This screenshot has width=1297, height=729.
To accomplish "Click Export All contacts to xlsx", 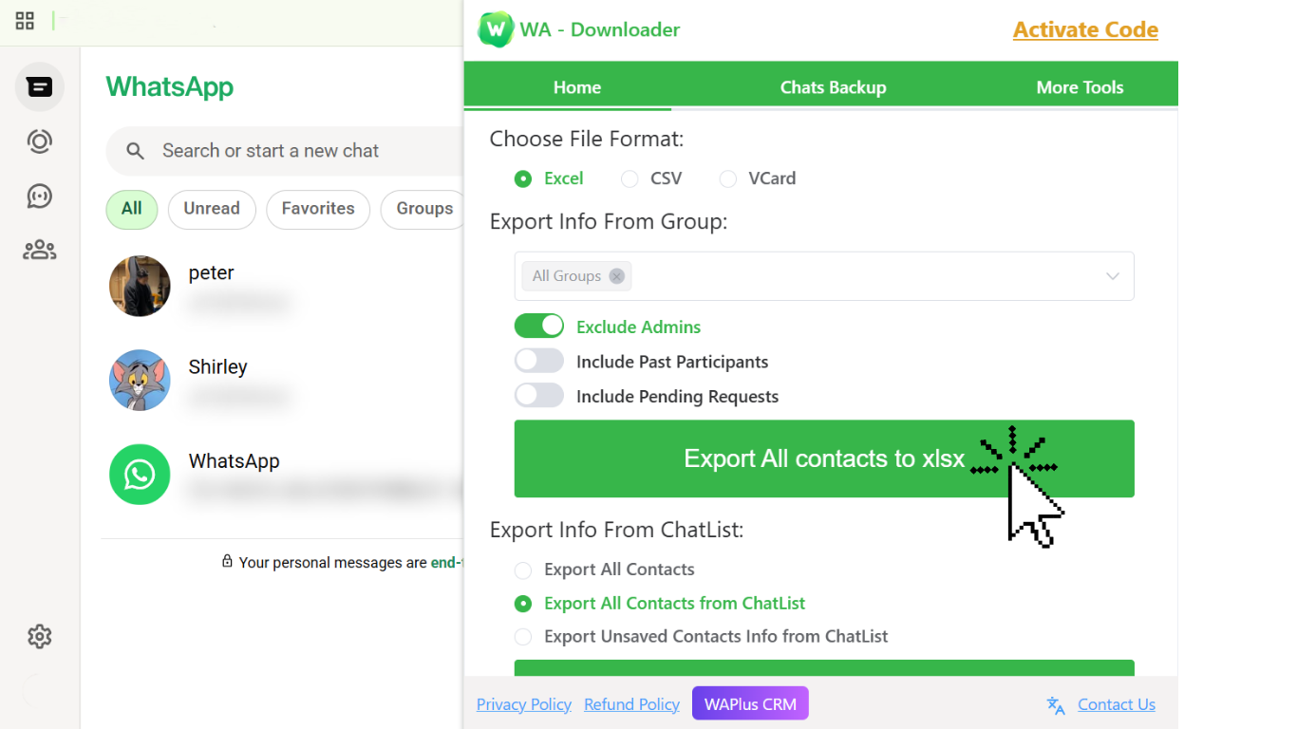I will point(824,458).
